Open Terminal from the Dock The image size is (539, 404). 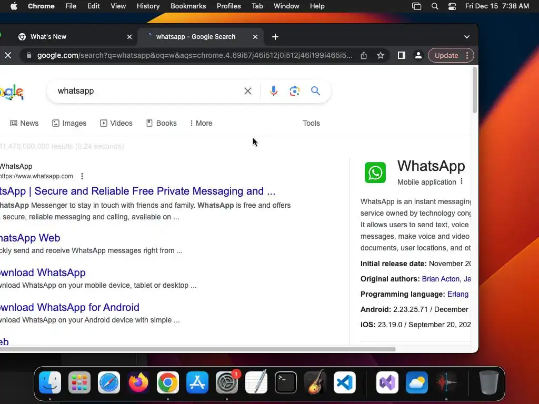[x=286, y=382]
